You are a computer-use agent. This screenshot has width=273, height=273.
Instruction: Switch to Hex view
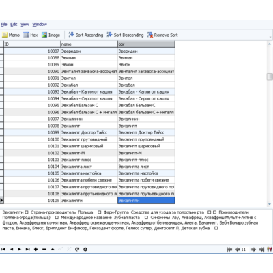click(x=31, y=35)
